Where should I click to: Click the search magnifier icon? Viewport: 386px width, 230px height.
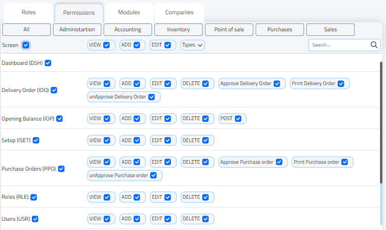[374, 45]
